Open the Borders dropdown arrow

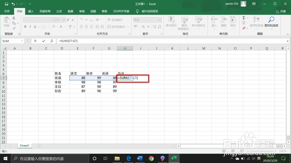tap(48, 27)
